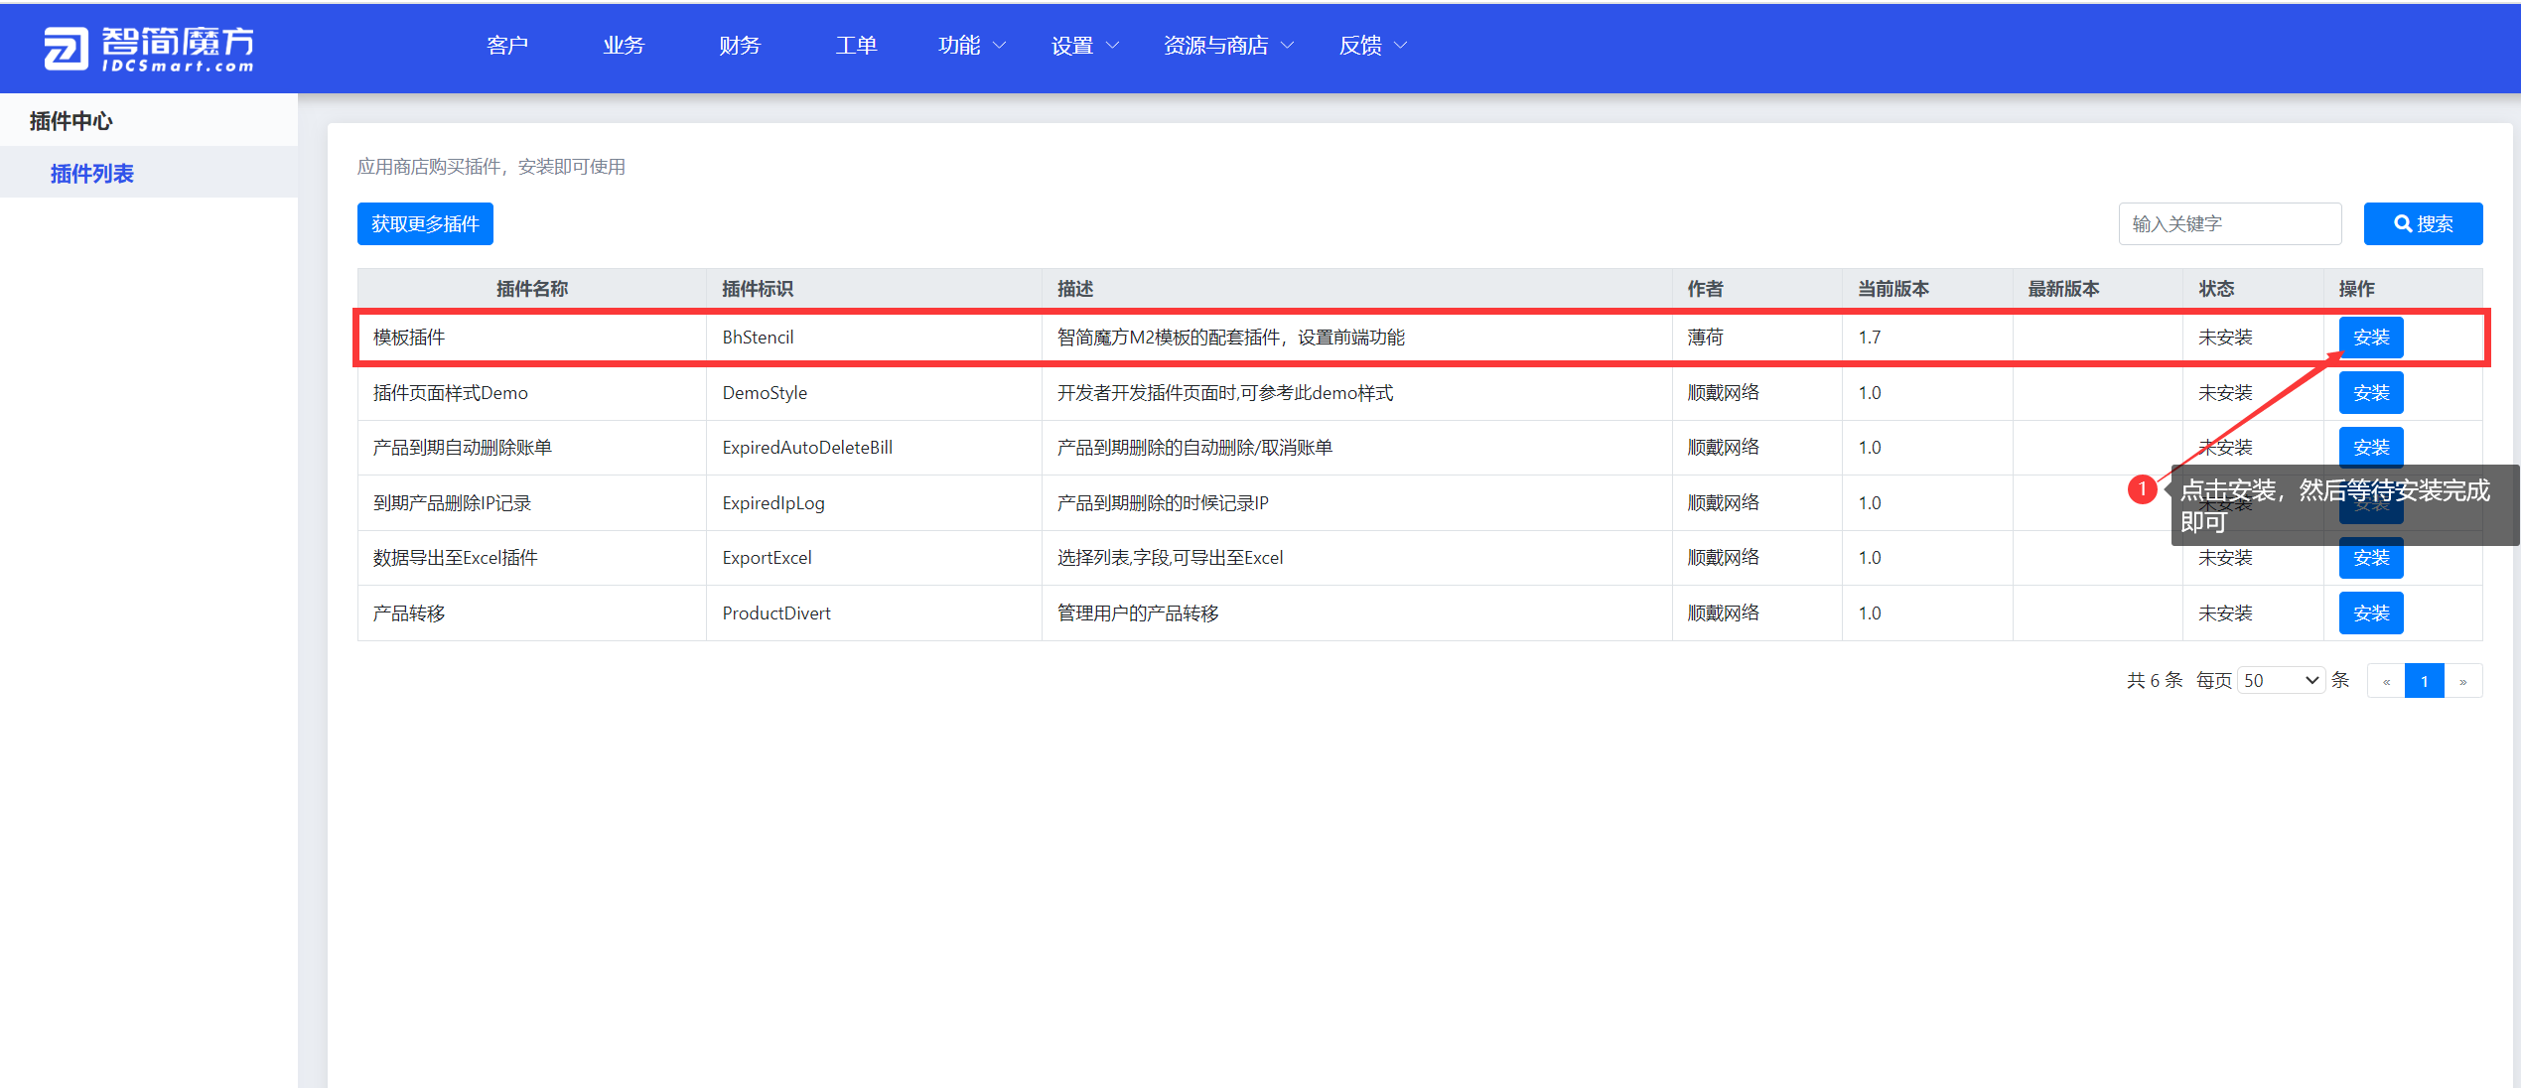The width and height of the screenshot is (2521, 1088).
Task: Open the 客户 menu
Action: pyautogui.click(x=507, y=46)
